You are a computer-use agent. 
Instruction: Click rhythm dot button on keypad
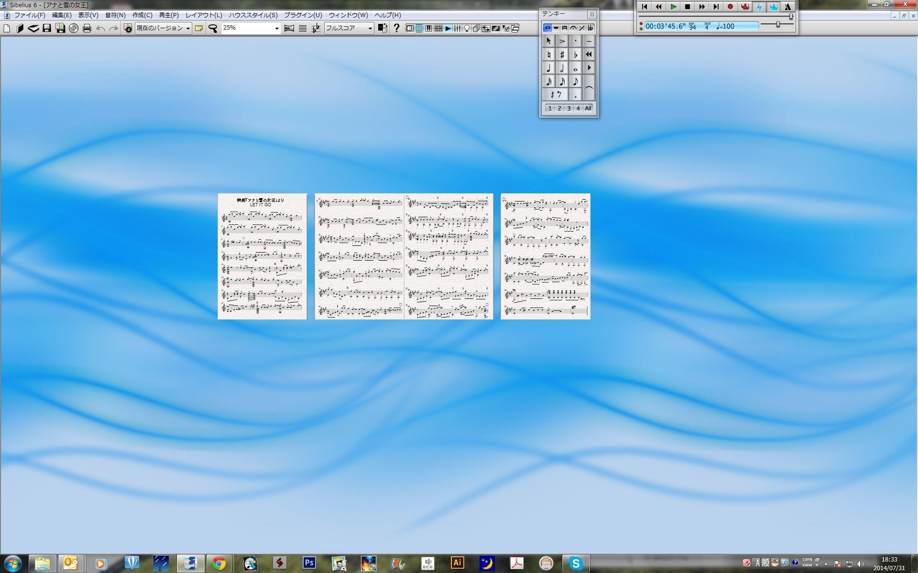point(575,95)
